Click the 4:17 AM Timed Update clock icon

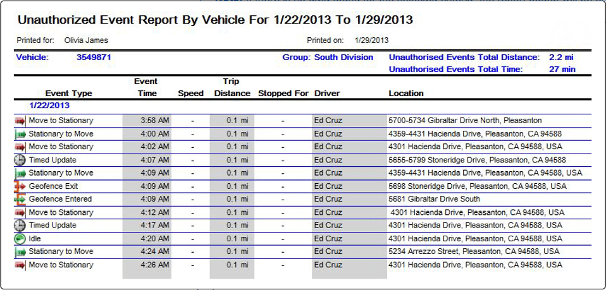[20, 226]
